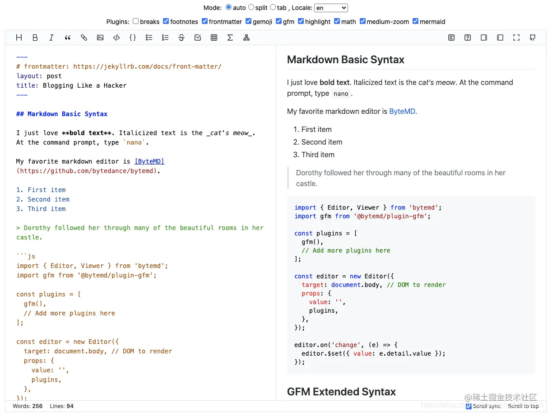Select the tab mode radio button
This screenshot has width=548, height=413.
273,7
